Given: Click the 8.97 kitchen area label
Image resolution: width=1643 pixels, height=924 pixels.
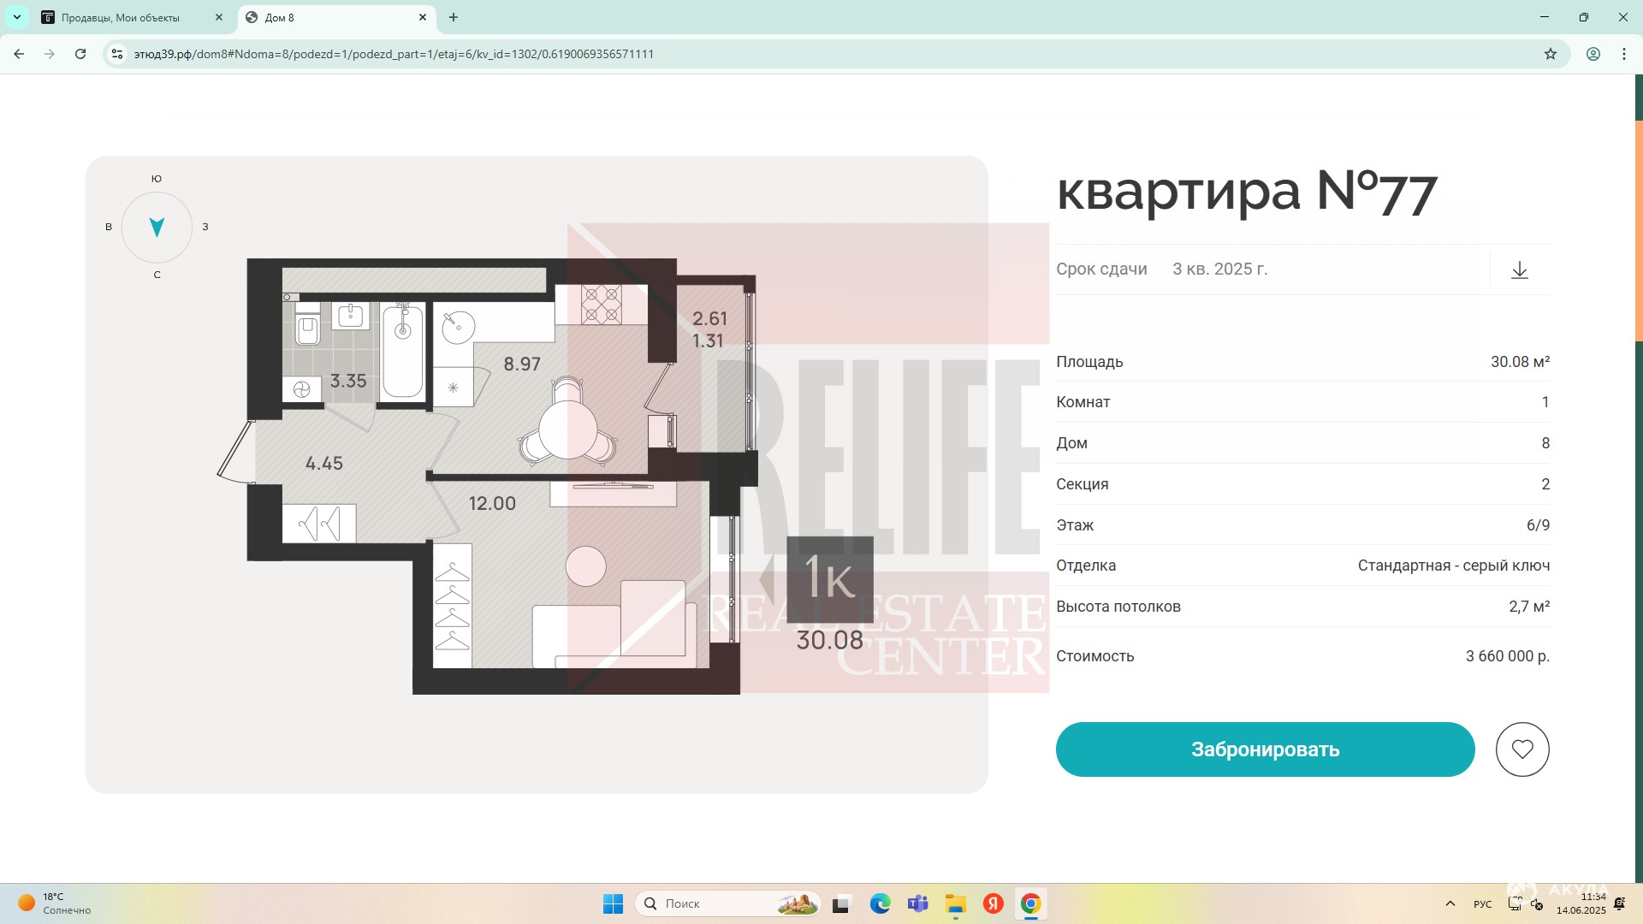Looking at the screenshot, I should [x=522, y=364].
